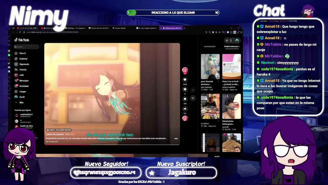Save the video with the bookmark icon
The height and width of the screenshot is (185, 328).
coord(185,99)
